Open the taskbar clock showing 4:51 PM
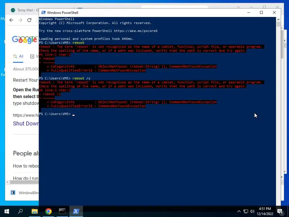Viewport: 289px width, 217px height. coord(265,211)
